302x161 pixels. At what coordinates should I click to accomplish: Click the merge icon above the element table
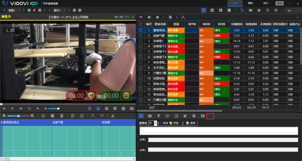[183, 17]
